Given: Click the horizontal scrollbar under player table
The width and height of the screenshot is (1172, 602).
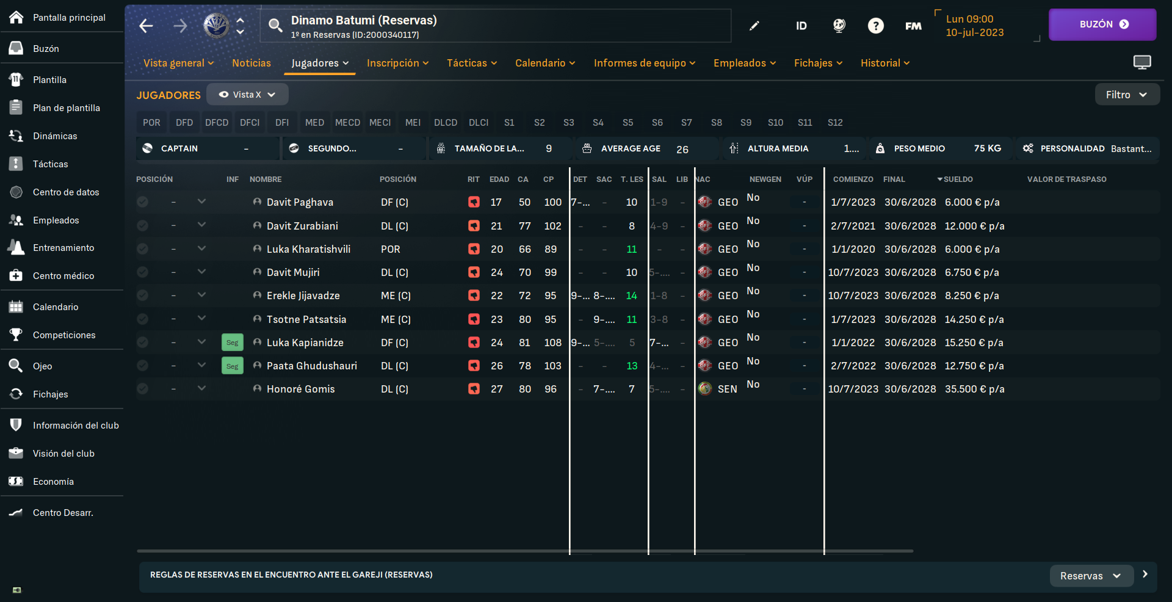Looking at the screenshot, I should click(x=525, y=551).
